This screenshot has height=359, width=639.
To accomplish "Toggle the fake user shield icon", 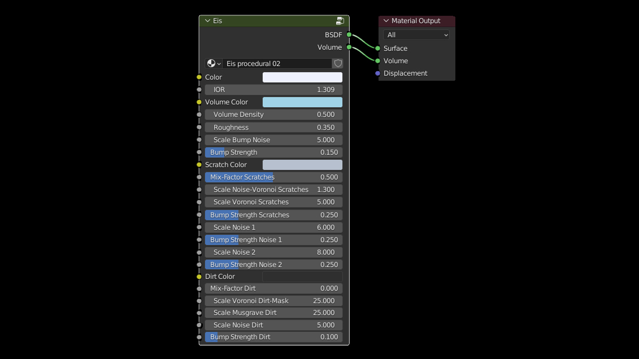I will point(338,64).
